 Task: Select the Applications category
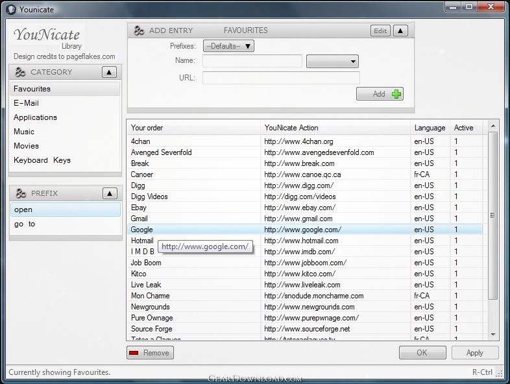(x=65, y=117)
